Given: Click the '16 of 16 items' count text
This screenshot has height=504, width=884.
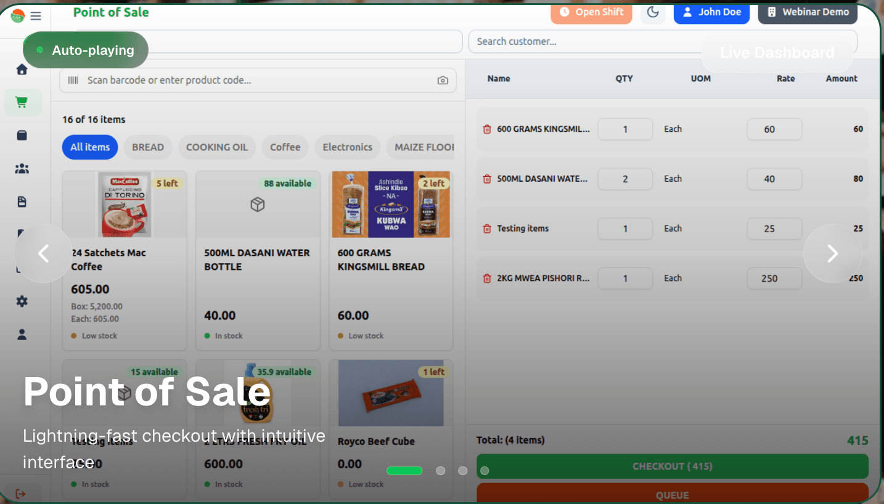Looking at the screenshot, I should 94,120.
